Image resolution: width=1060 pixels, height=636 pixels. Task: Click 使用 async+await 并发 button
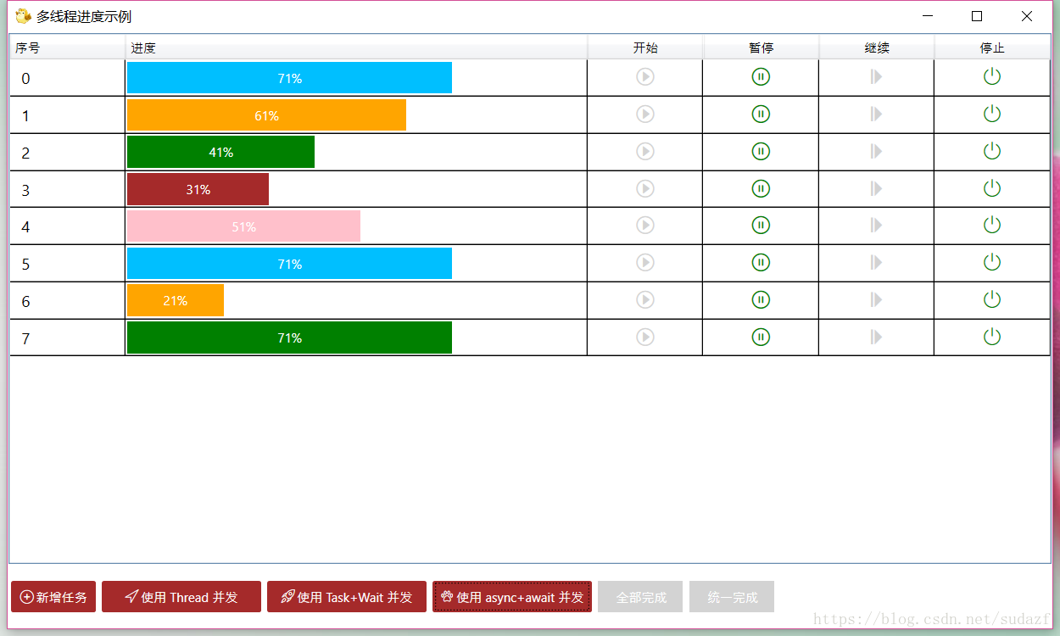(x=512, y=597)
